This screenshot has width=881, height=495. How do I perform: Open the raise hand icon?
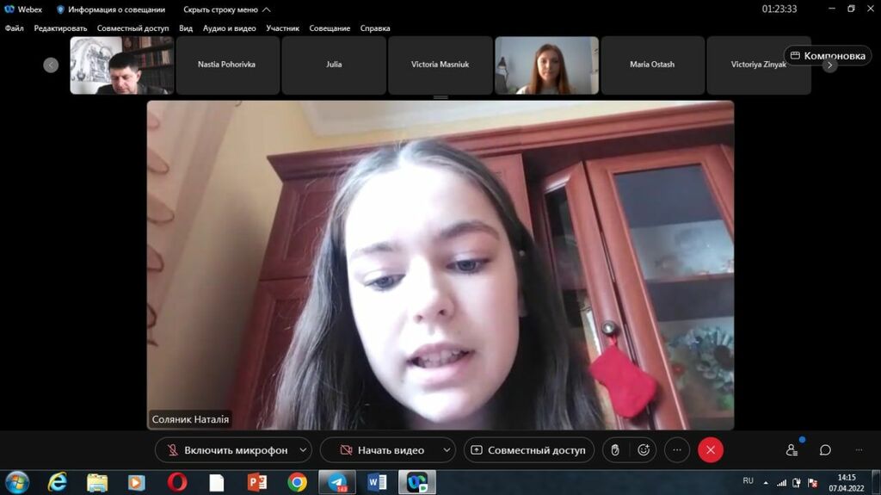[x=615, y=450]
